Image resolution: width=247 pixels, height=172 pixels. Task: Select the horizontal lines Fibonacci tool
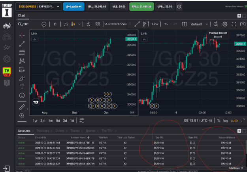point(22,53)
